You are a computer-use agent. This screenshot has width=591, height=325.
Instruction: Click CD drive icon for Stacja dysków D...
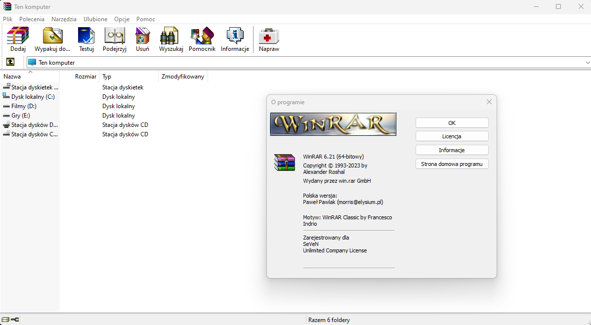[6, 124]
